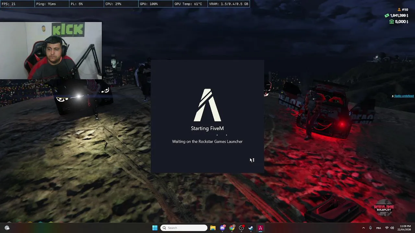Click the 5,000 $ bank balance

(x=401, y=22)
